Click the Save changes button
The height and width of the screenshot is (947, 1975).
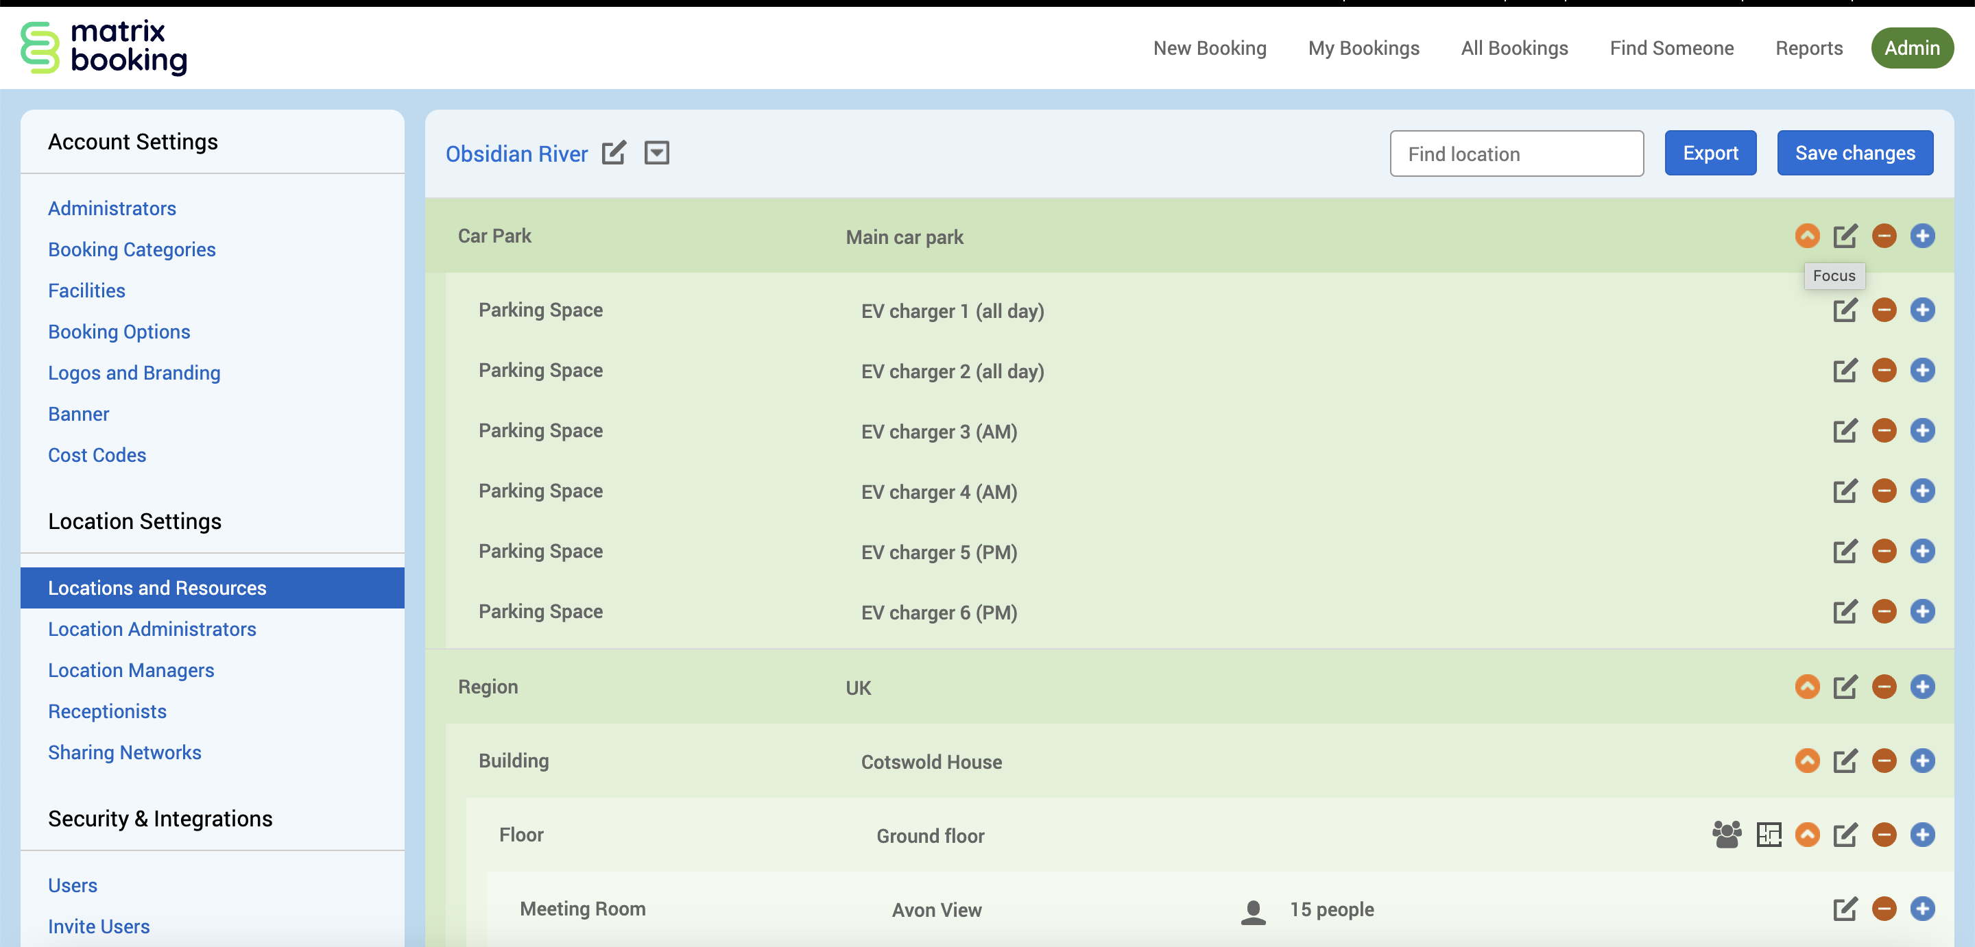point(1854,153)
